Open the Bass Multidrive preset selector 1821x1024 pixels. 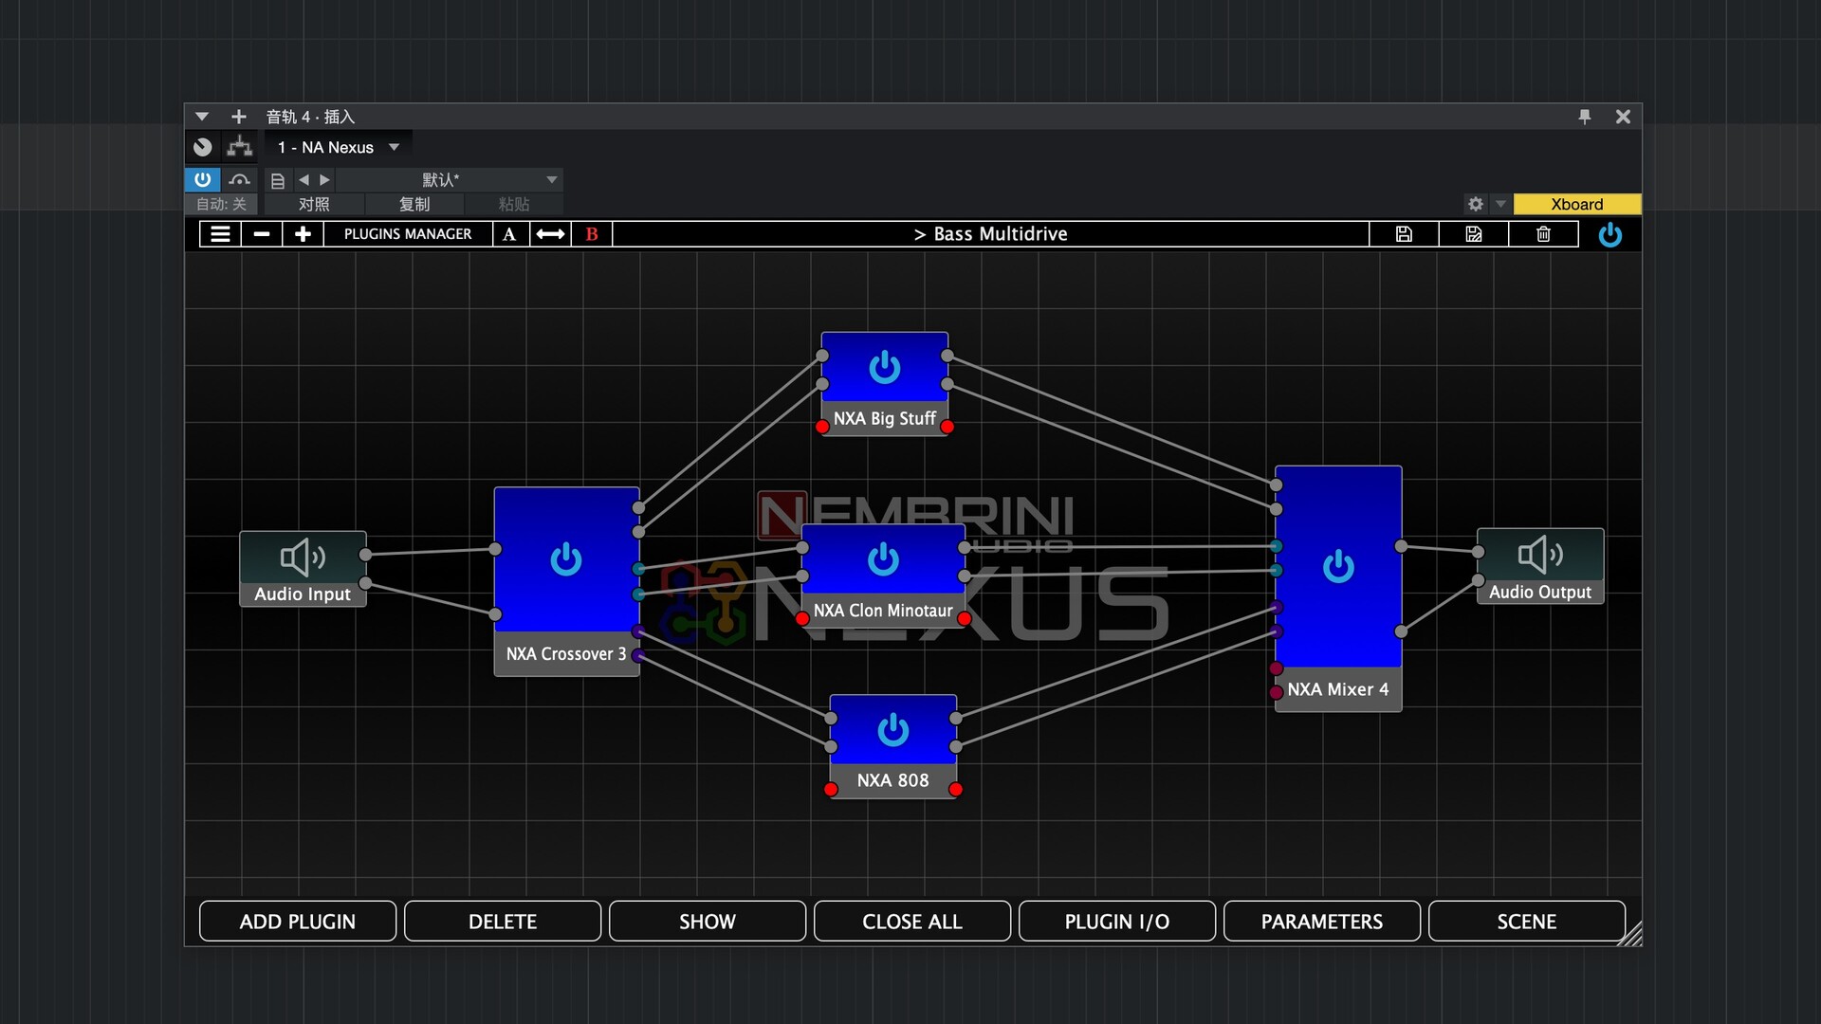[991, 234]
